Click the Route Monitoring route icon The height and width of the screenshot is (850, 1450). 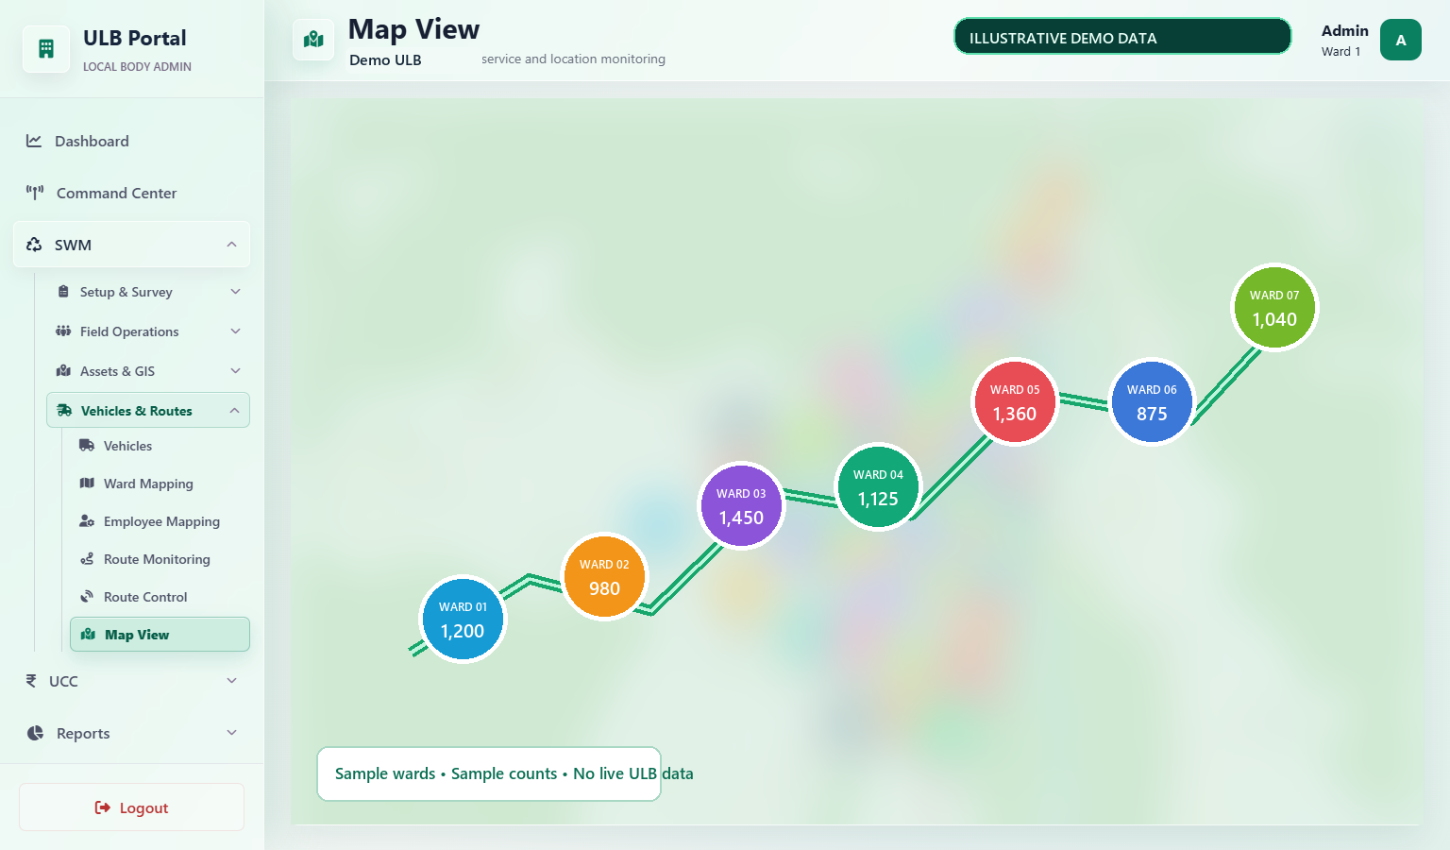tap(87, 559)
